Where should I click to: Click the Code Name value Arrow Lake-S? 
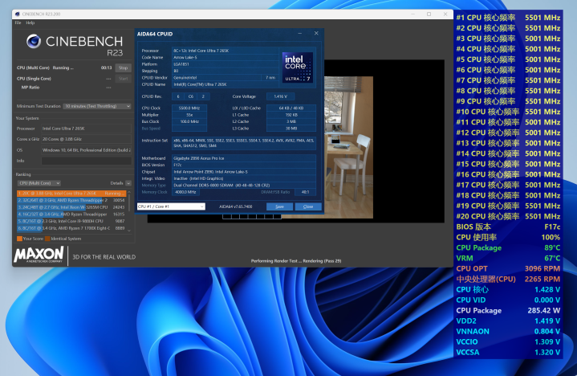[x=226, y=58]
